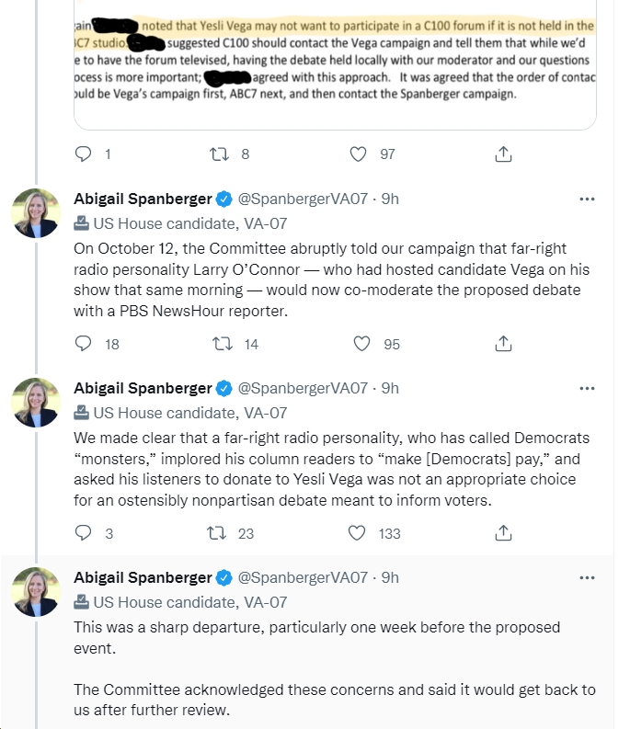This screenshot has height=729, width=630.
Task: Like the tweet with 95 likes
Action: click(362, 344)
